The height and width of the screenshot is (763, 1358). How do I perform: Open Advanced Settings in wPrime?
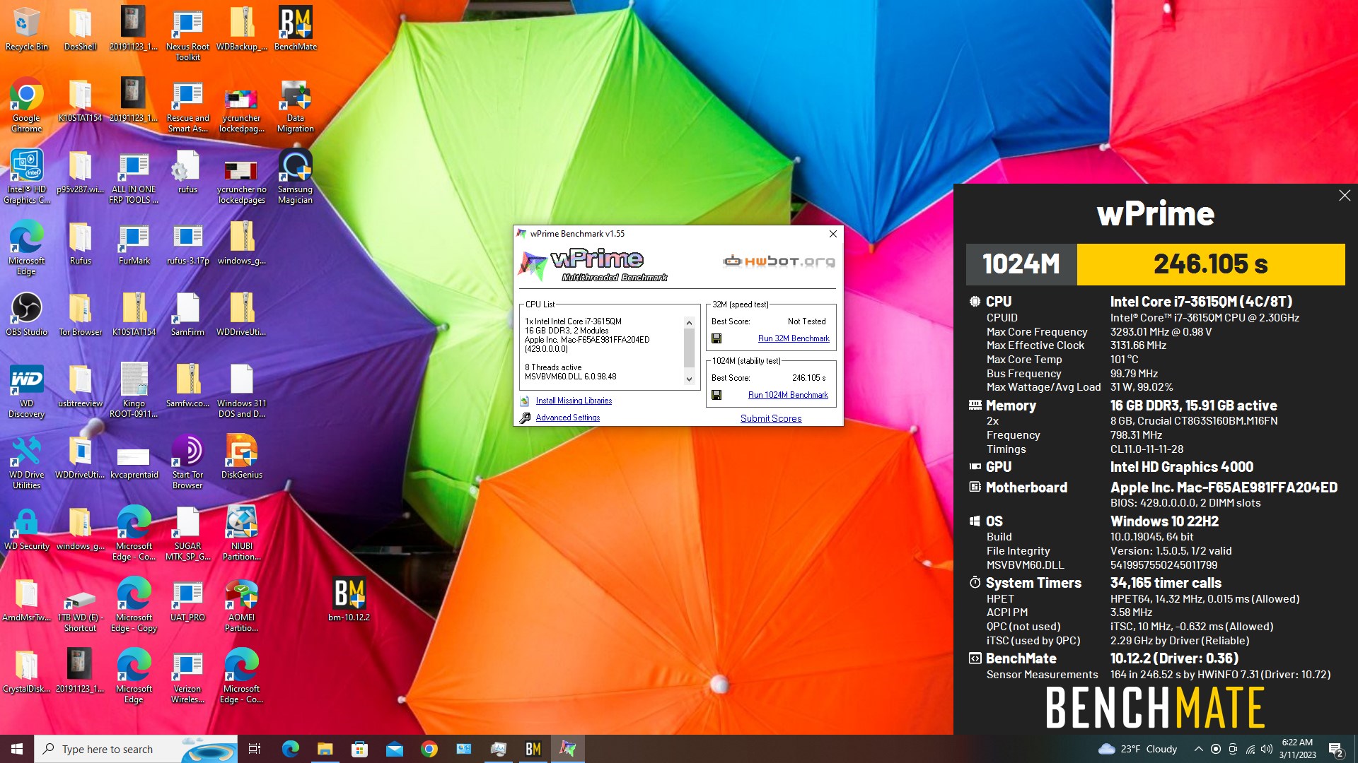567,418
